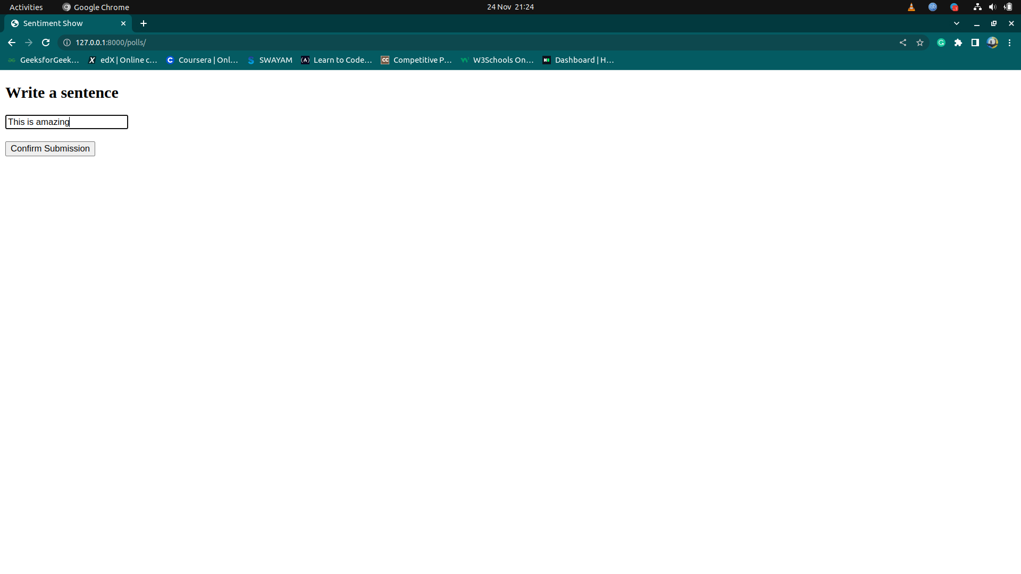Click the battery indicator in the top bar

click(x=1008, y=7)
